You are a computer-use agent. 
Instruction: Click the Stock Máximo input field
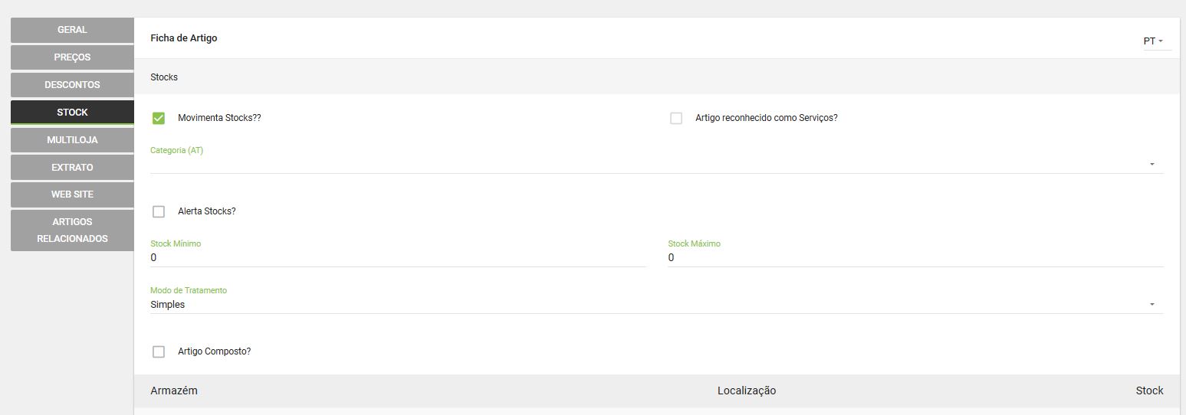pos(915,258)
